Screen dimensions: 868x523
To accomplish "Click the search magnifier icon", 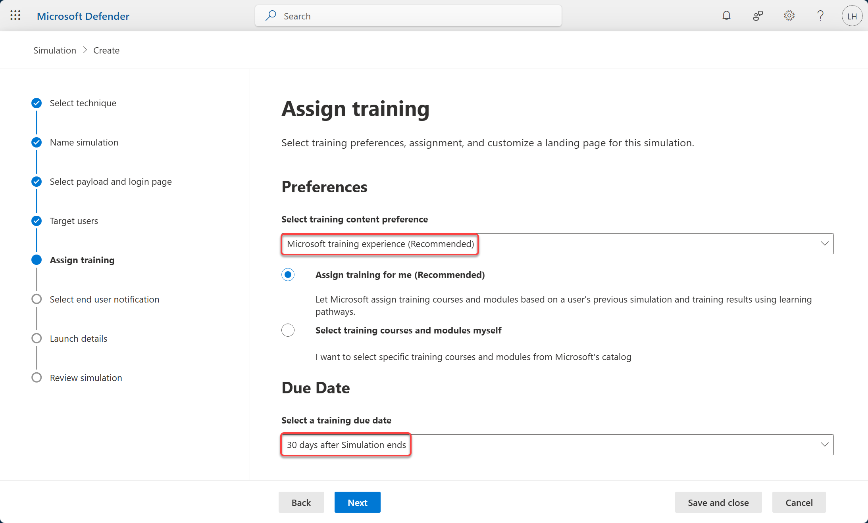I will (271, 16).
